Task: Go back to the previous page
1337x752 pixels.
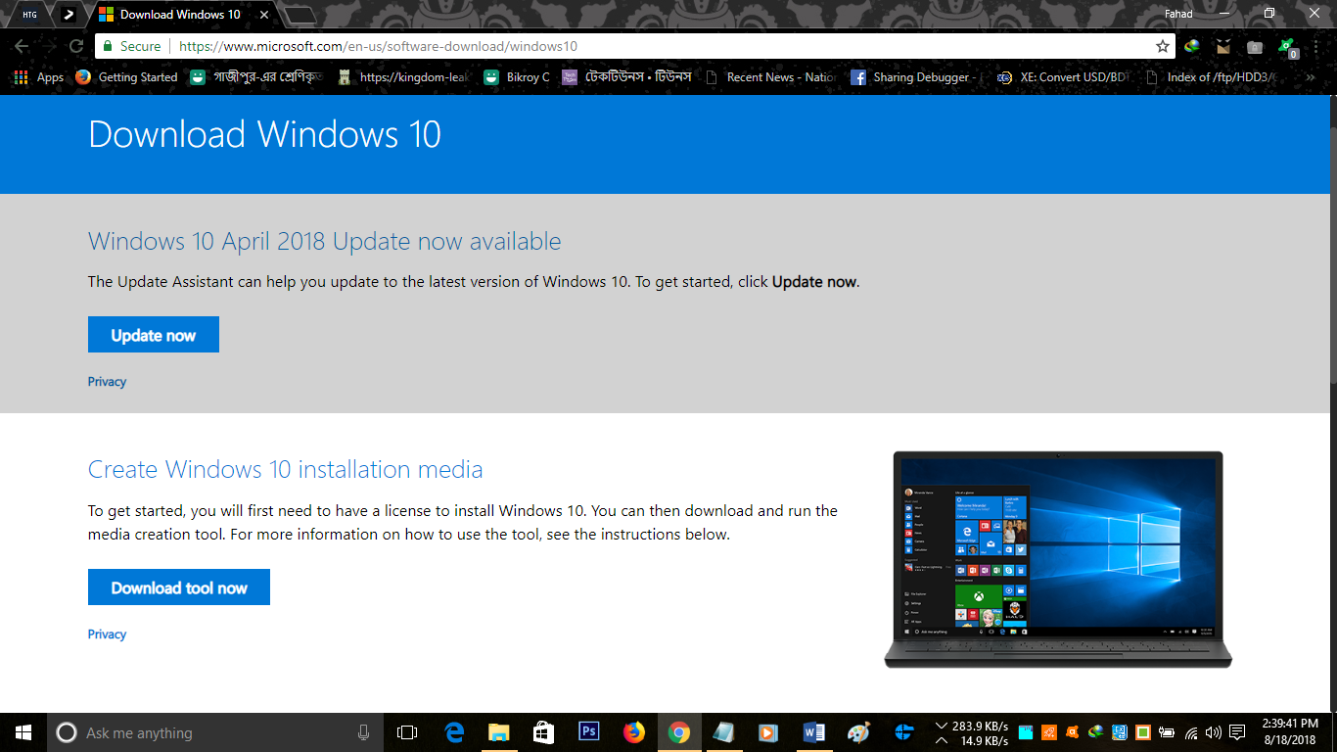Action: point(23,46)
